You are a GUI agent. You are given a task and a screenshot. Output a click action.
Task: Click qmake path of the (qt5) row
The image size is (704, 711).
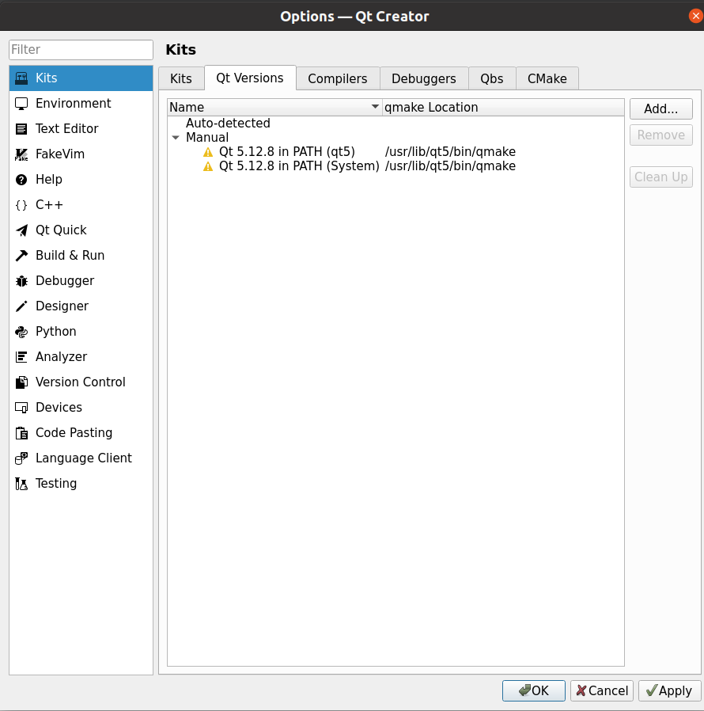point(450,152)
